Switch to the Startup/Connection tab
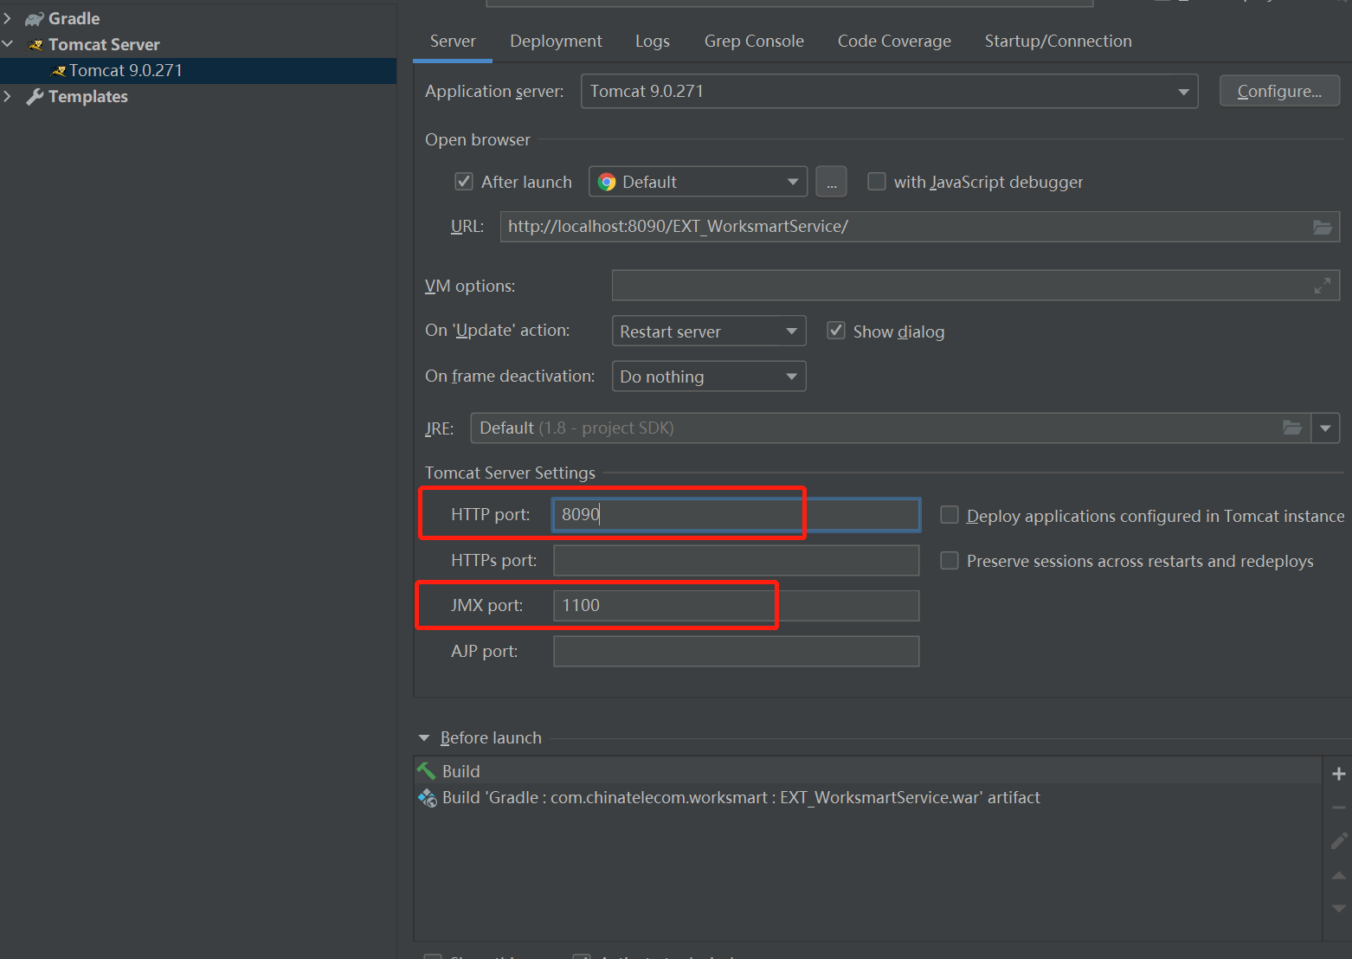The height and width of the screenshot is (959, 1352). pos(1058,42)
